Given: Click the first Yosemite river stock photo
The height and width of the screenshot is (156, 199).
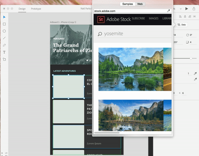Looking at the screenshot, I should (131, 69).
